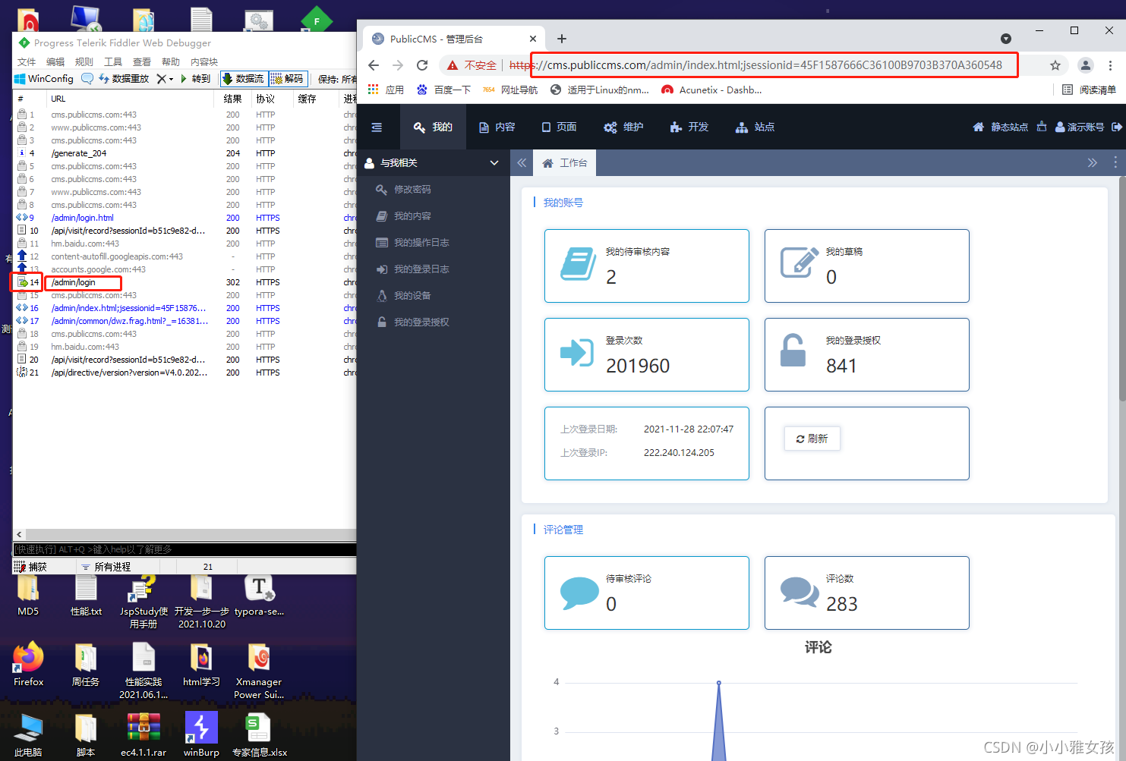The width and height of the screenshot is (1126, 761).
Task: Open the Chrome profile avatar
Action: [1086, 65]
